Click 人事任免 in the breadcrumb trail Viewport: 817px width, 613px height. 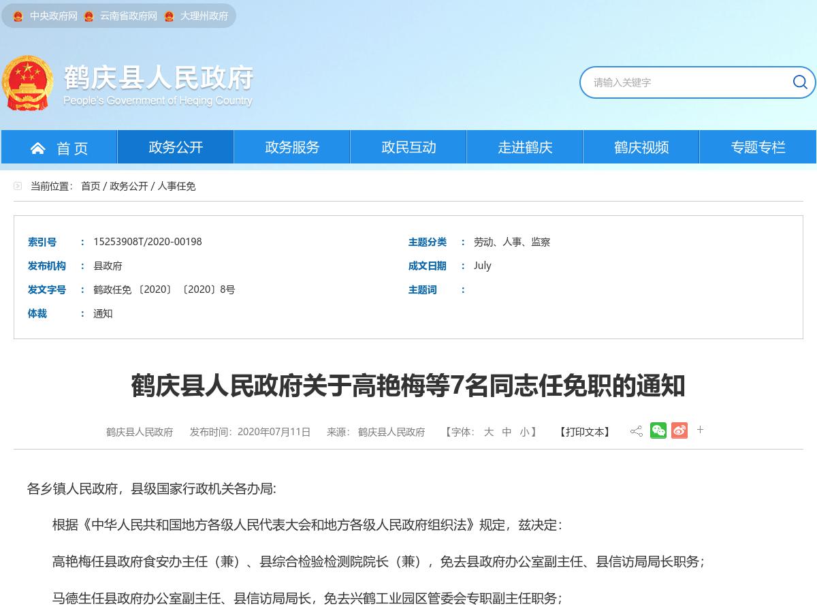(x=177, y=186)
